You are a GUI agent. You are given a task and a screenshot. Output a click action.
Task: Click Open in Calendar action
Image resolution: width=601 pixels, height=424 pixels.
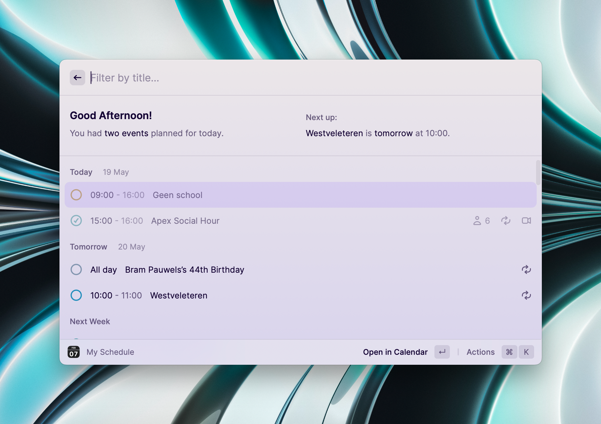click(x=395, y=352)
